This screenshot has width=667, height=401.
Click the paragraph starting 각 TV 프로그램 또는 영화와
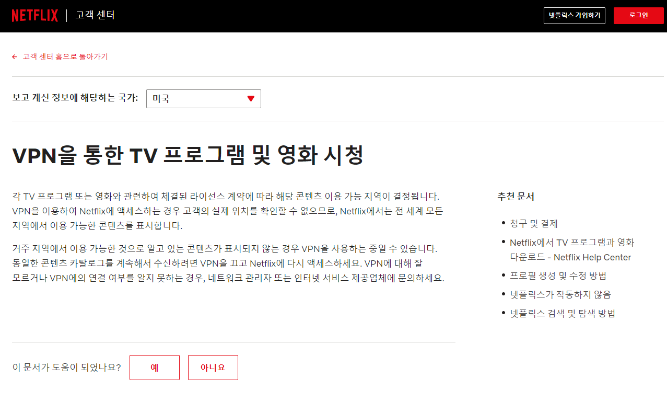point(228,212)
